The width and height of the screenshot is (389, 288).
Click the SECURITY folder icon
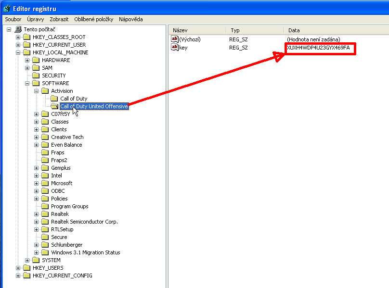[36, 75]
